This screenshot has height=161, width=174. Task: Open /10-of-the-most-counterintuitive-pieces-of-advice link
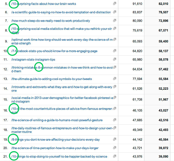coord(62,110)
